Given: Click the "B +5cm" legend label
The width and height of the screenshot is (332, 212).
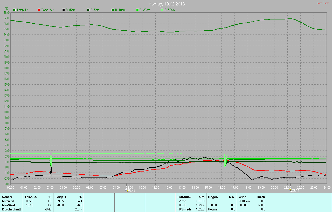Looking at the screenshot, I should [71, 10].
